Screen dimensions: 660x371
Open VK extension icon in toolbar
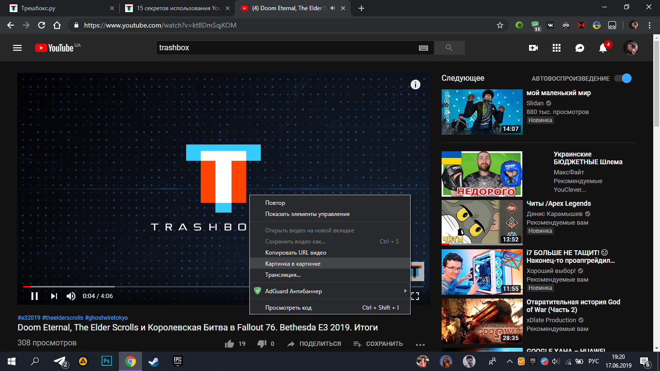click(x=551, y=25)
